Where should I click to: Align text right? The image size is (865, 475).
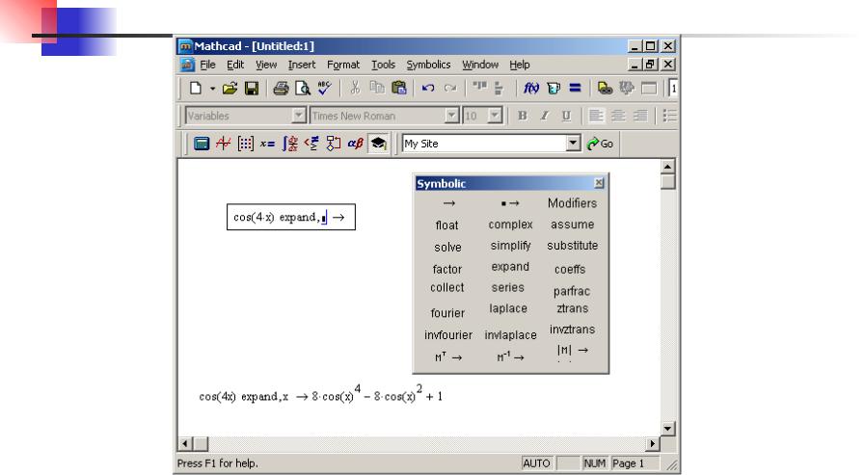point(640,116)
